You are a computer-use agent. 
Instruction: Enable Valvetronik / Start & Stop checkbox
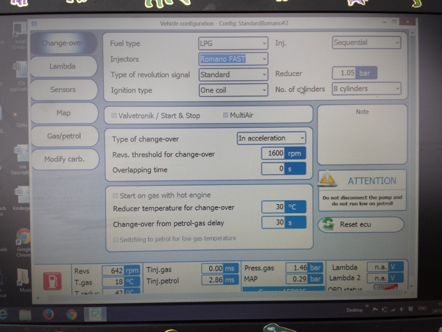[114, 116]
